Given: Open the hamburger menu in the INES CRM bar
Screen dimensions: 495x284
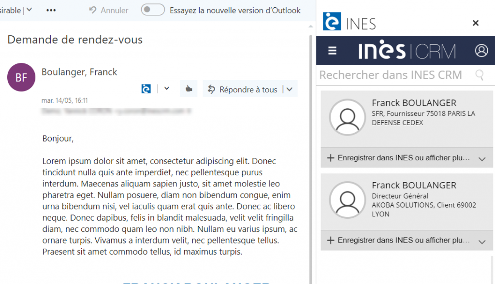Looking at the screenshot, I should 331,50.
